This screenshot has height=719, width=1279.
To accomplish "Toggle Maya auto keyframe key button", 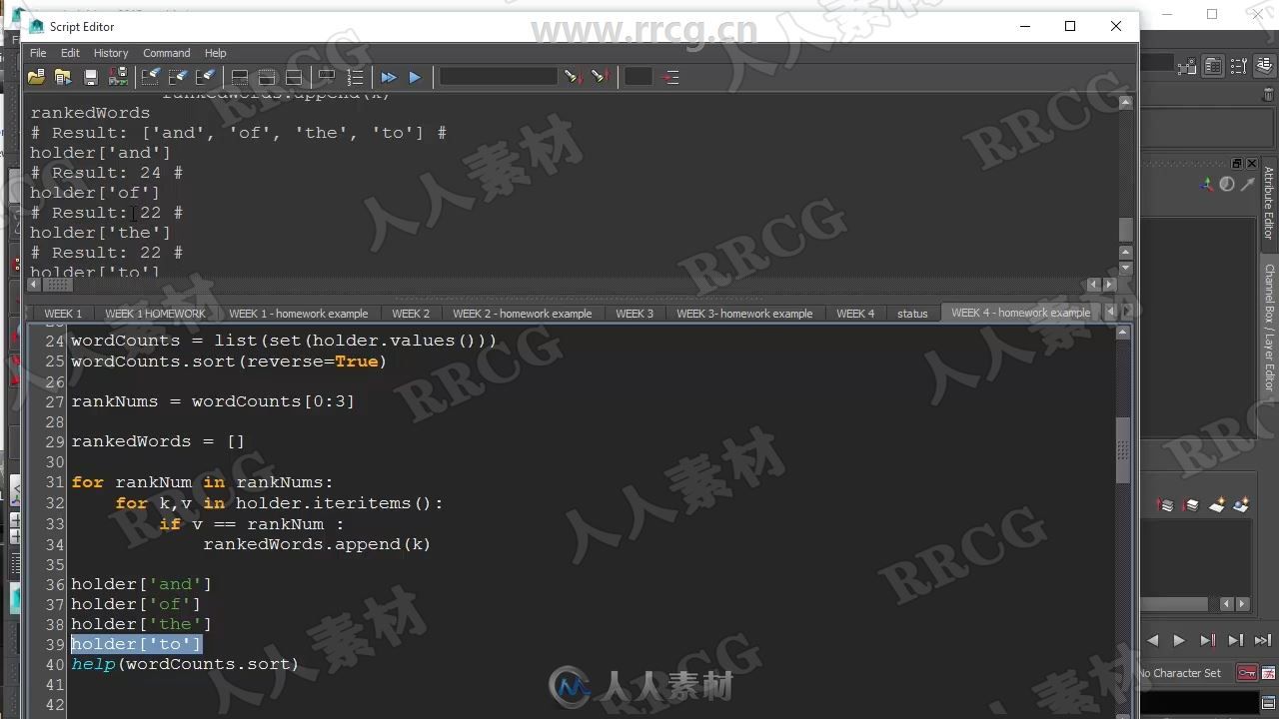I will coord(1247,673).
